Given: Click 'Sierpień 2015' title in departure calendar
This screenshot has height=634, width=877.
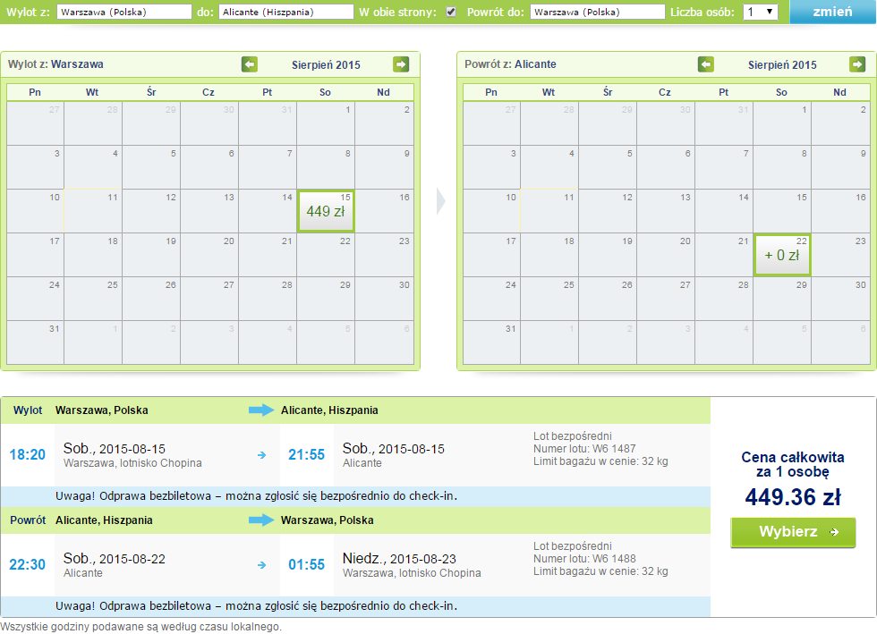Looking at the screenshot, I should (x=326, y=65).
